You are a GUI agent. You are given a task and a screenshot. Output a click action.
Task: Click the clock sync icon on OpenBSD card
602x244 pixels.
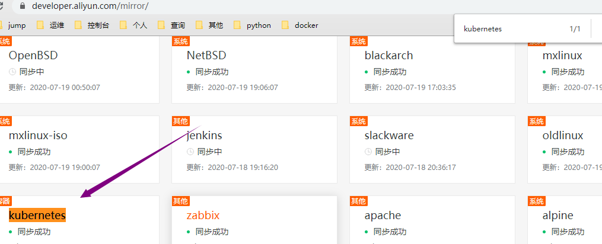(x=12, y=72)
